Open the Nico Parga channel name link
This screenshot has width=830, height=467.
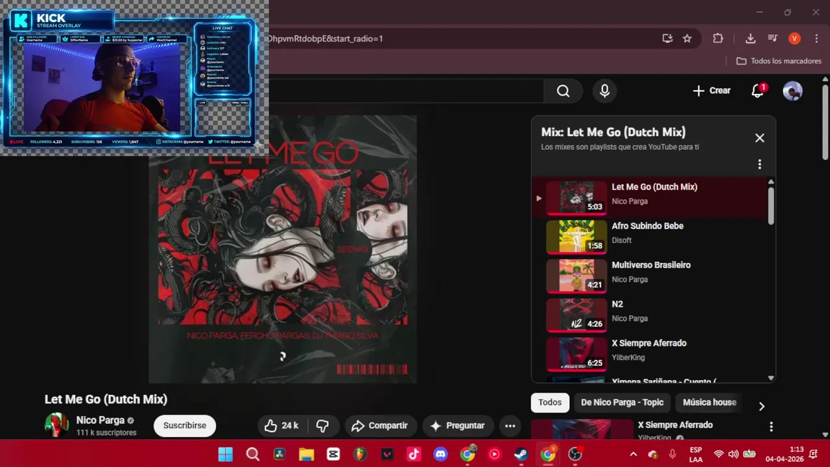point(100,420)
